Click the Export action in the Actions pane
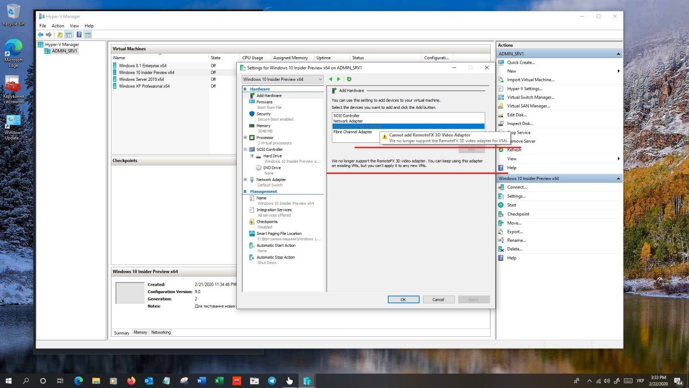689x388 pixels. [515, 232]
